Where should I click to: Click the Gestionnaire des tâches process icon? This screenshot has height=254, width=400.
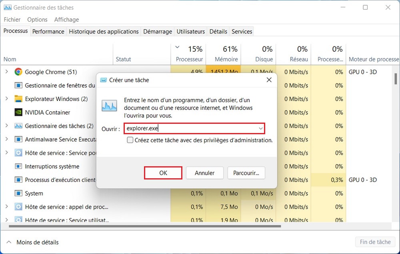[x=17, y=125]
